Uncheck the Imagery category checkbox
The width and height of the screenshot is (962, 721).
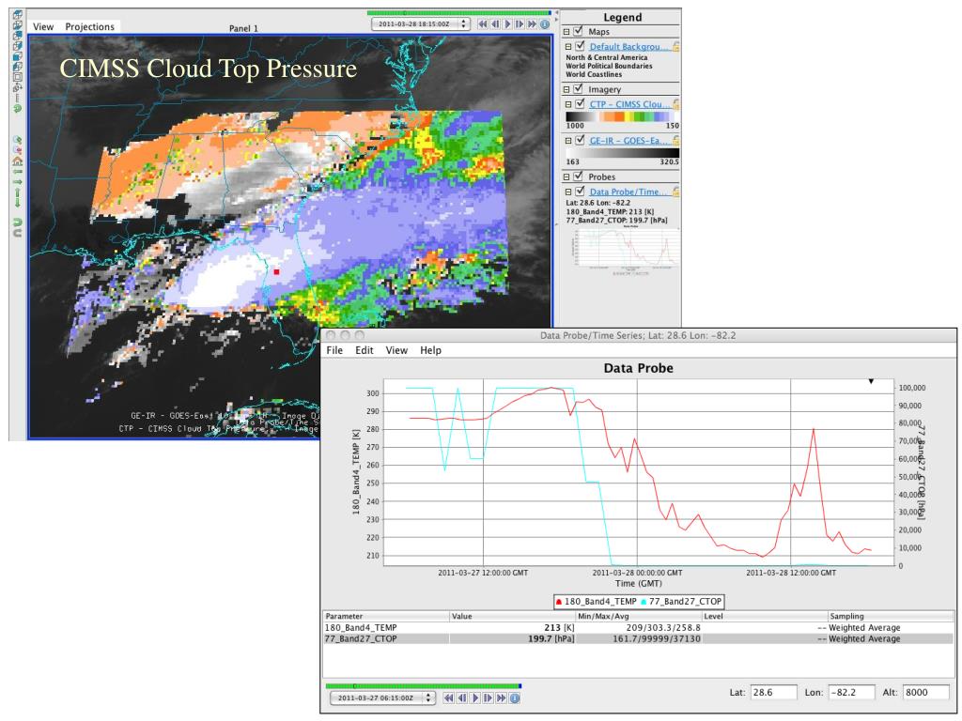578,89
